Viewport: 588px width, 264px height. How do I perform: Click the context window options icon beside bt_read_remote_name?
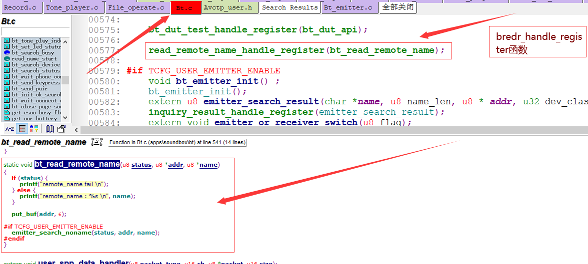coord(97,142)
